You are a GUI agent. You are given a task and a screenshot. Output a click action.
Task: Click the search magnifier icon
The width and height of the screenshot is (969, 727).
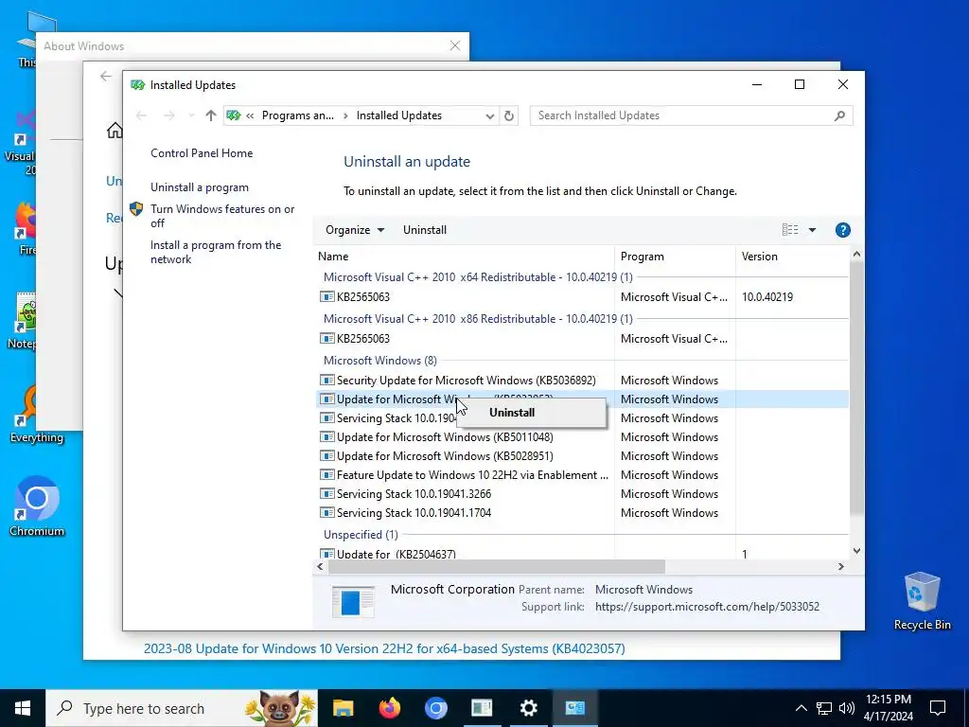(x=839, y=115)
